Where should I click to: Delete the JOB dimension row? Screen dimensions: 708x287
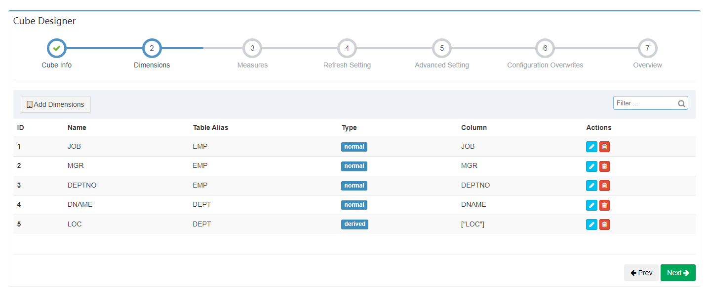(x=604, y=147)
